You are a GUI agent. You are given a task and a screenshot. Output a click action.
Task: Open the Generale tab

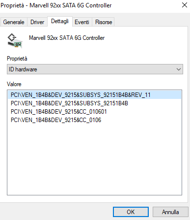tap(14, 22)
